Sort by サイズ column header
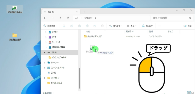This screenshot has height=94, width=195. [x=170, y=32]
